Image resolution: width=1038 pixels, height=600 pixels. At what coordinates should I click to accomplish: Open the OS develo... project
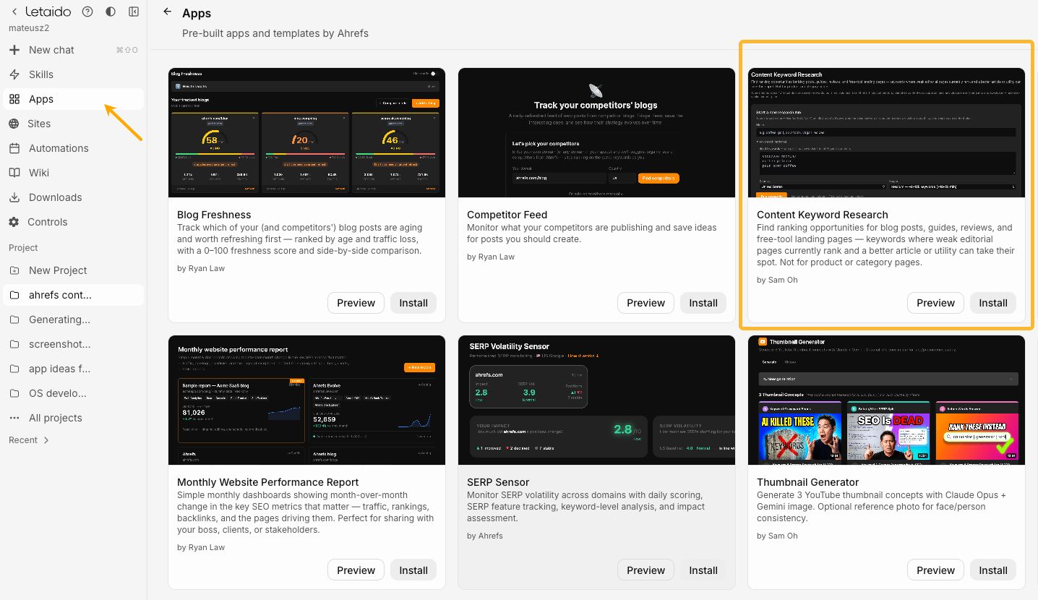tap(73, 393)
